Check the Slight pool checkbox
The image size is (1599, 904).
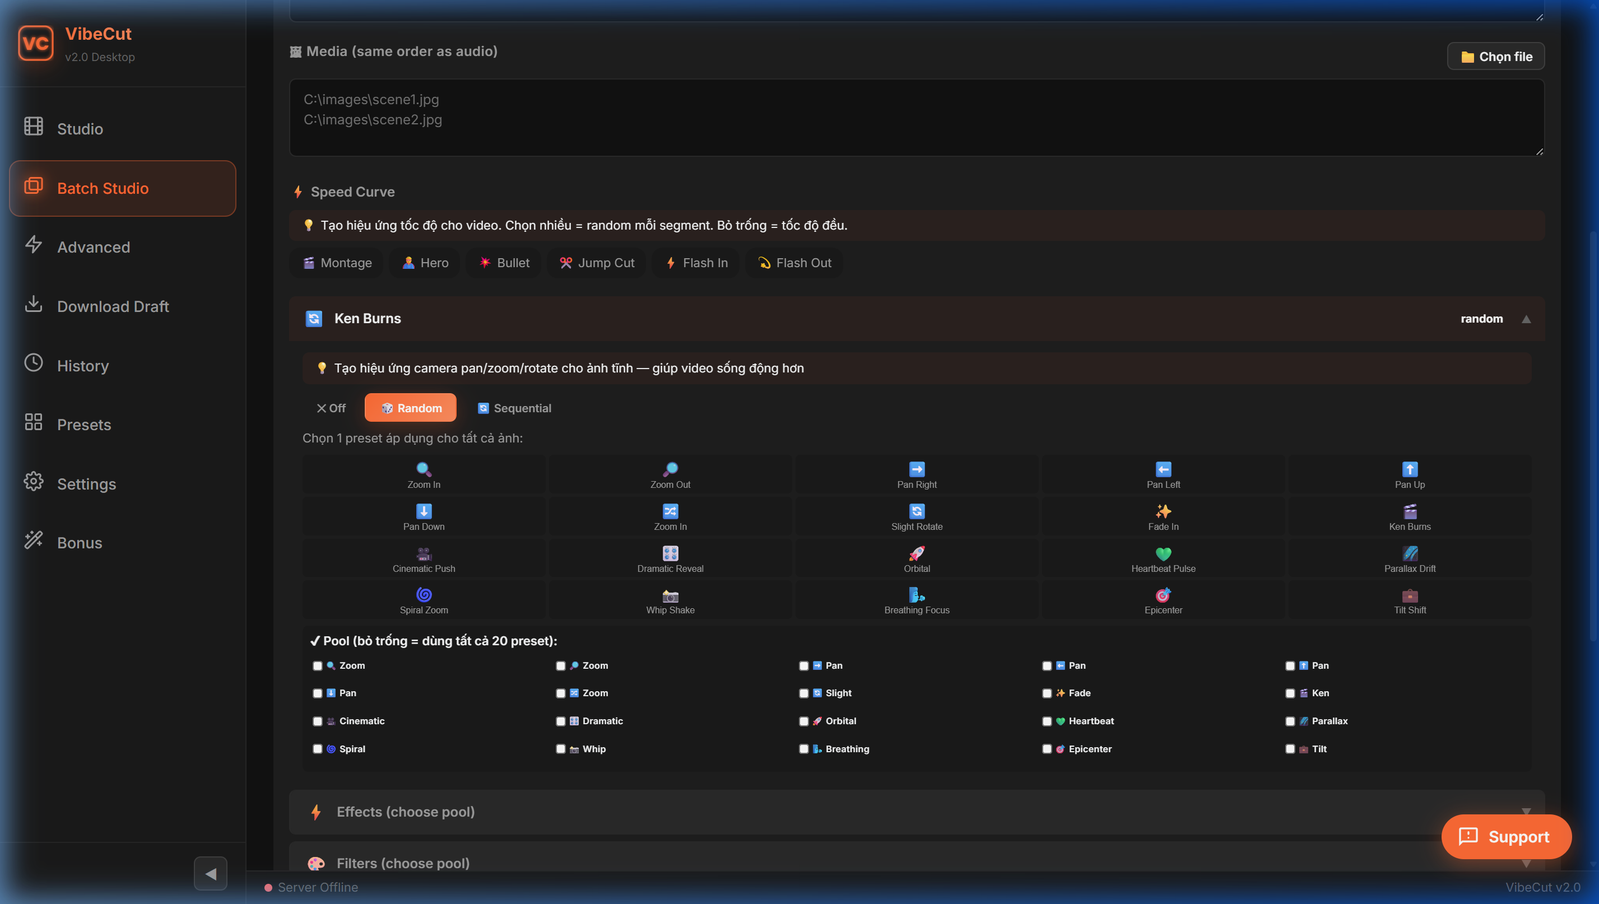803,693
